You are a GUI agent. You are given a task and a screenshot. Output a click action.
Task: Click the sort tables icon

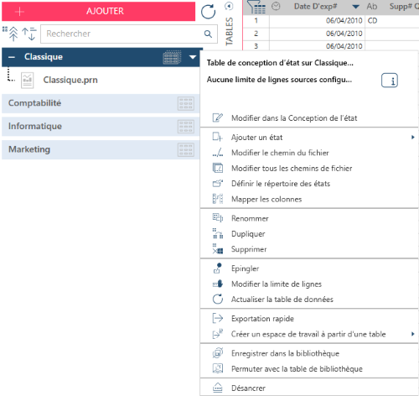[x=29, y=34]
